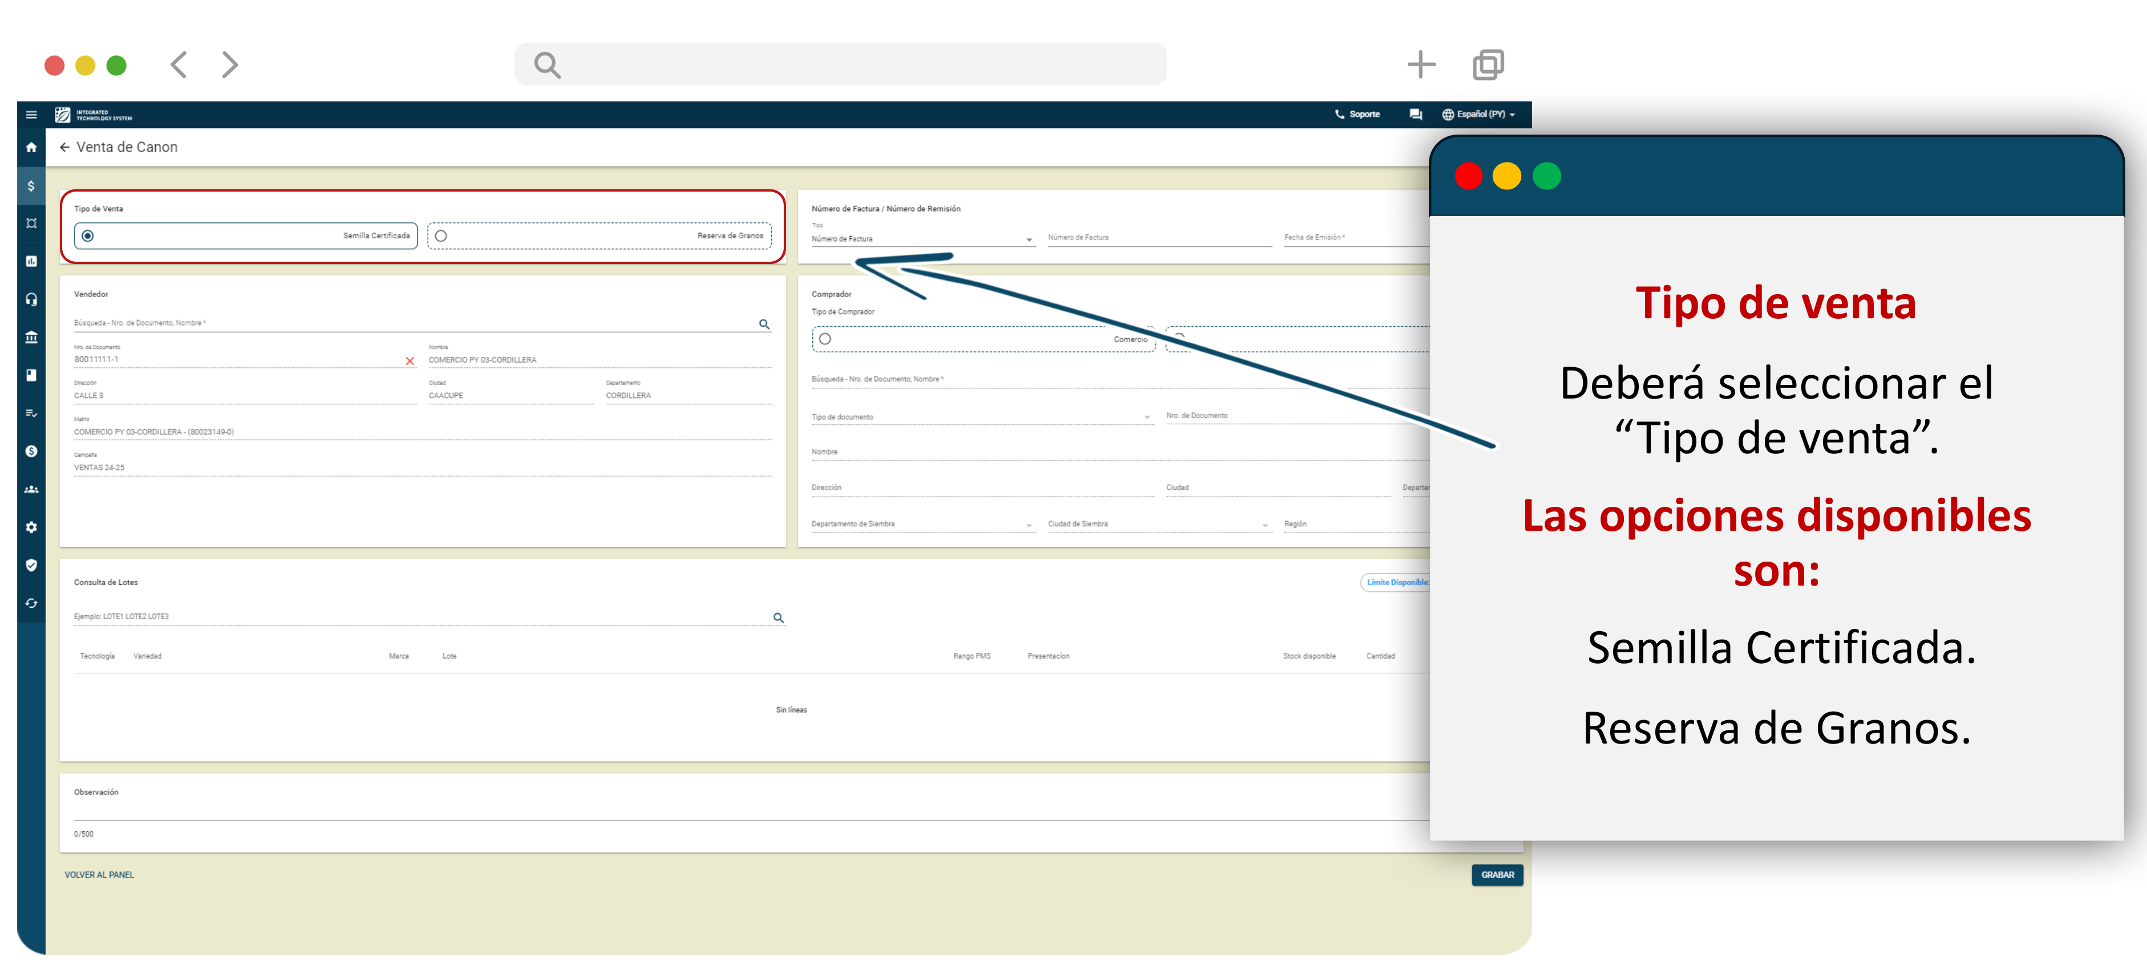2147x975 pixels.
Task: Expand the Número de Factura type dropdown
Action: pyautogui.click(x=922, y=239)
